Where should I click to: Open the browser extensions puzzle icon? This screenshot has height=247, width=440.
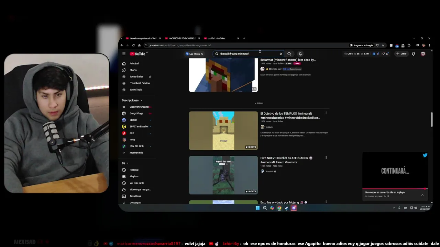click(x=409, y=45)
